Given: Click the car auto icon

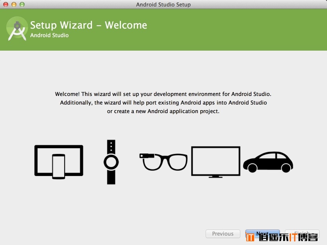Looking at the screenshot, I should pyautogui.click(x=268, y=162).
